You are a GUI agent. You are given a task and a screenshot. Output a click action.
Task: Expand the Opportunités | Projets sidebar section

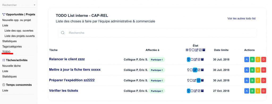point(19,14)
